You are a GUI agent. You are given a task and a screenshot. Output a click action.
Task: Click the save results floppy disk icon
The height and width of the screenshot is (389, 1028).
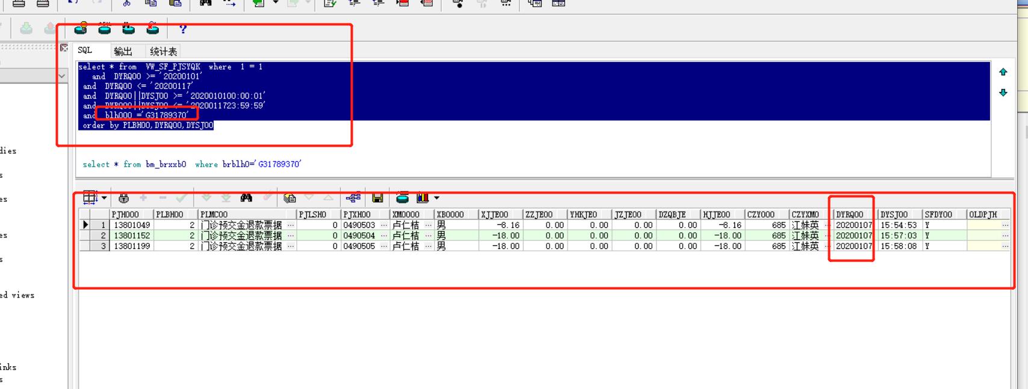(378, 198)
